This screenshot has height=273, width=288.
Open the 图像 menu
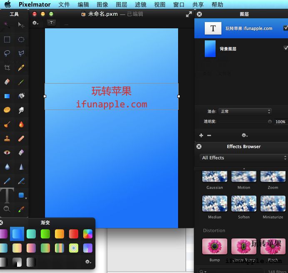102,5
